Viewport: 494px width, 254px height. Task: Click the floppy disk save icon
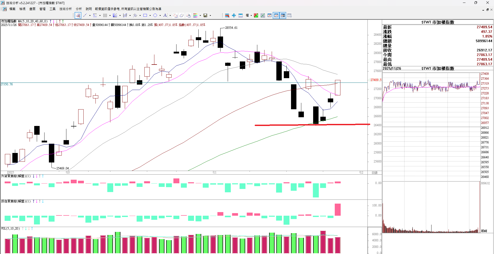coord(205,15)
